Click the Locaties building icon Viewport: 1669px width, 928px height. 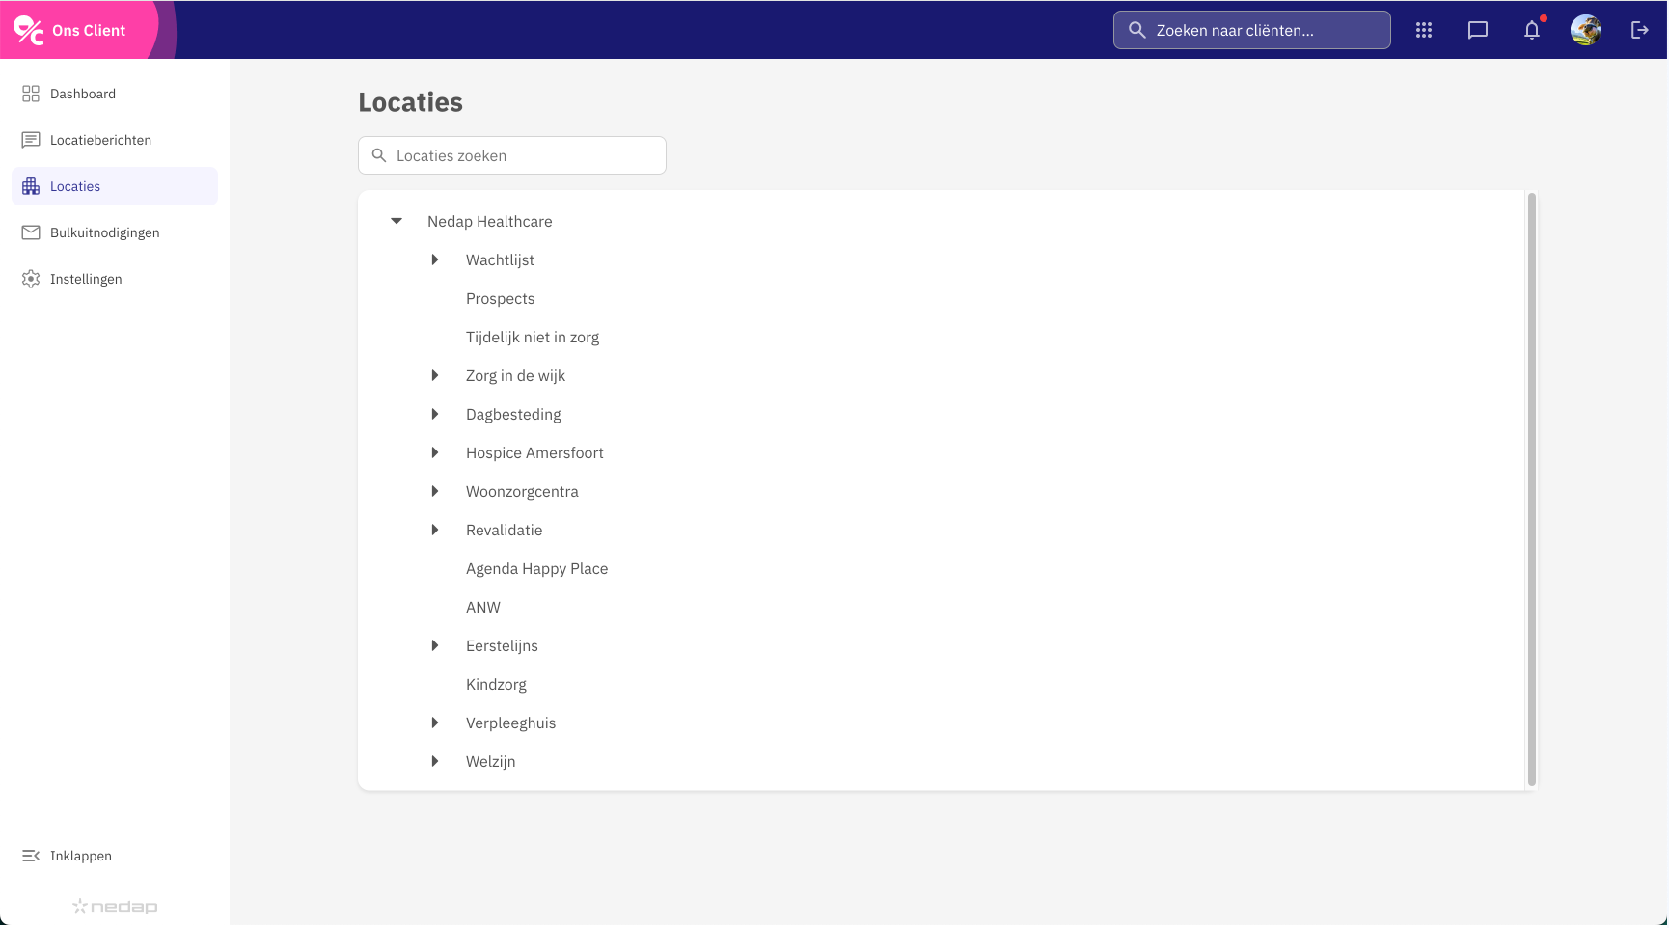[31, 186]
